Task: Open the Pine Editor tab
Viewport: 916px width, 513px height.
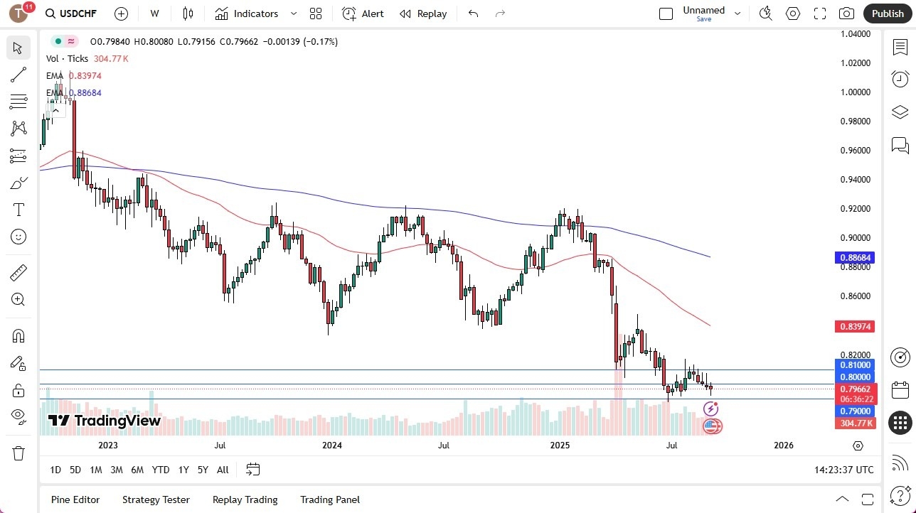Action: [x=75, y=499]
